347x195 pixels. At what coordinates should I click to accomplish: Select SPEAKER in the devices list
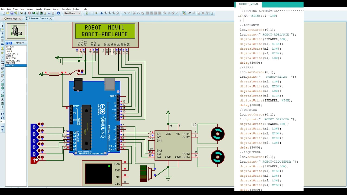10,63
